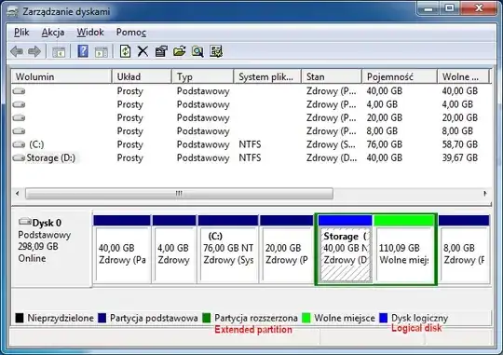The image size is (503, 355).
Task: Sort by the Wolumin column header
Action: 61,76
